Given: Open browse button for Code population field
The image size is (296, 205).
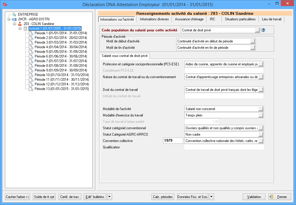Looking at the screenshot, I should coord(257,30).
